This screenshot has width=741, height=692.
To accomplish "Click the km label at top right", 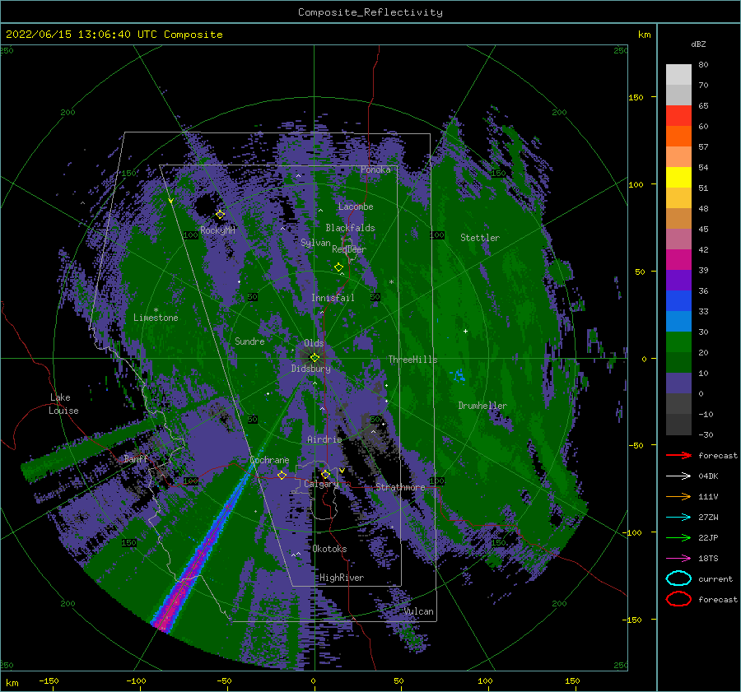I will pos(644,35).
